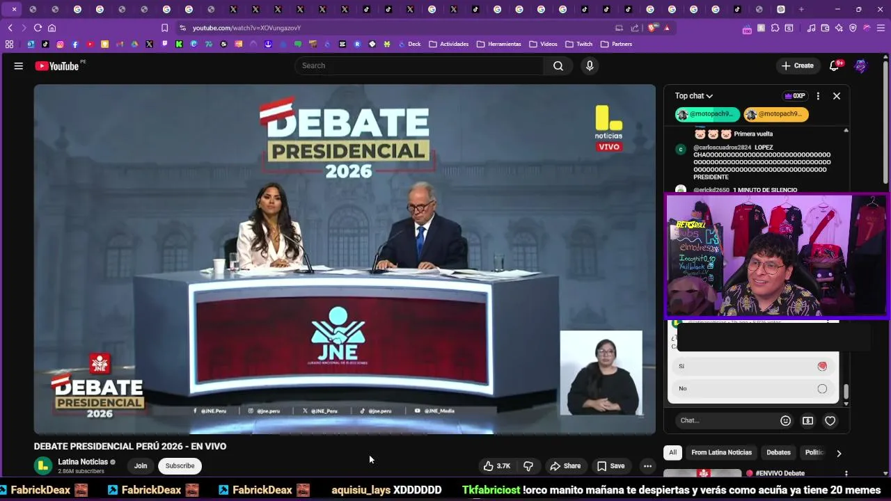Select the 'All' chip
Image resolution: width=891 pixels, height=501 pixels.
pos(672,452)
